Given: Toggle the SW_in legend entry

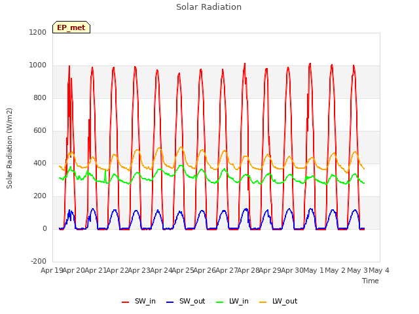Looking at the screenshot, I should click(139, 302).
